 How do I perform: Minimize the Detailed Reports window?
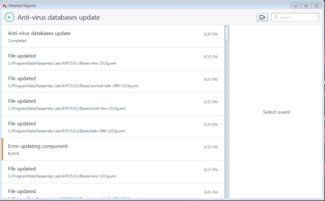coord(295,5)
